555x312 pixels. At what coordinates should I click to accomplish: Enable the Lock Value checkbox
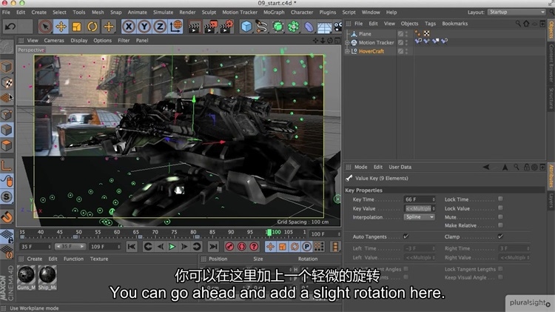(x=500, y=208)
